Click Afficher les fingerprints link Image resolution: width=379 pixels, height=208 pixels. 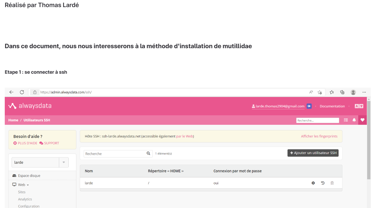point(319,136)
